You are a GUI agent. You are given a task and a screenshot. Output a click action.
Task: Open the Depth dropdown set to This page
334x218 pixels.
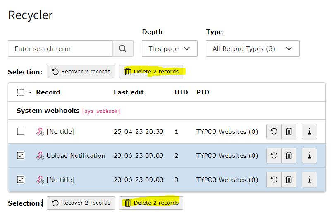coord(169,48)
